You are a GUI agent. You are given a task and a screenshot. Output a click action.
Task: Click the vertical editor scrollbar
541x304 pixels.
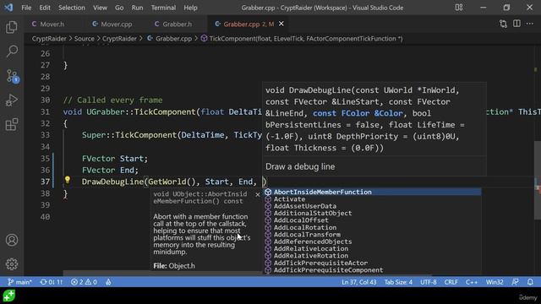[538, 180]
